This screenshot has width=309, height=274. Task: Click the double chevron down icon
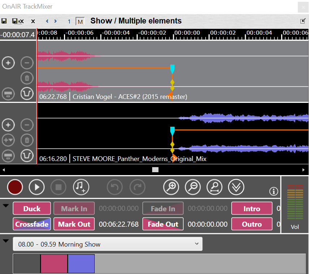coord(236,187)
